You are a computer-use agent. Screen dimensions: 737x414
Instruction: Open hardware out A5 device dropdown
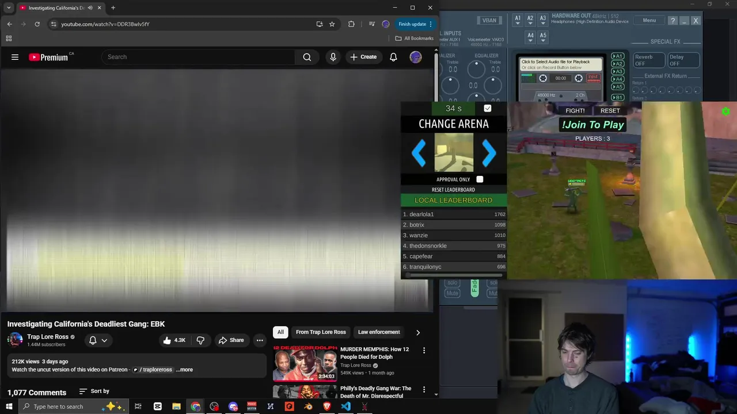click(543, 37)
